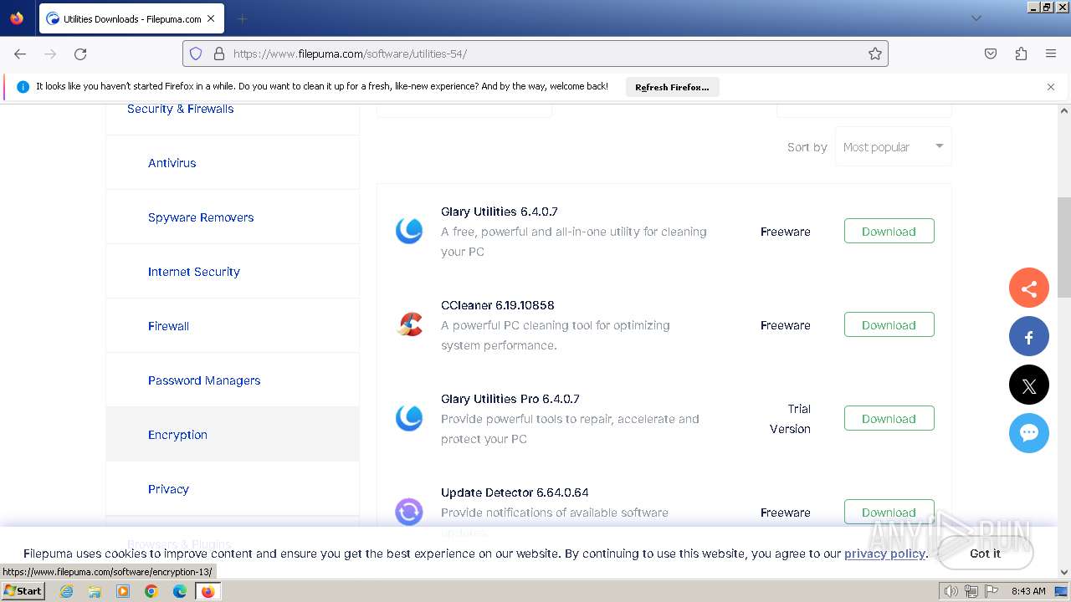Download Glary Utilities Pro 6.4.0.7

point(889,419)
